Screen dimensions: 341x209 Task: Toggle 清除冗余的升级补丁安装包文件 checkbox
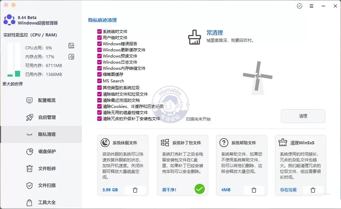tap(99, 118)
